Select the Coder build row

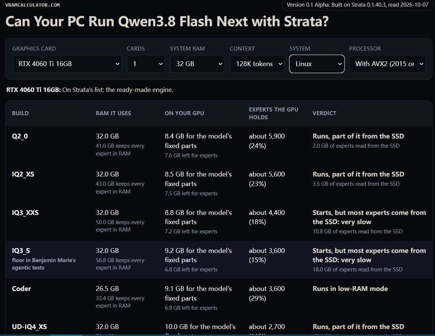click(x=219, y=298)
